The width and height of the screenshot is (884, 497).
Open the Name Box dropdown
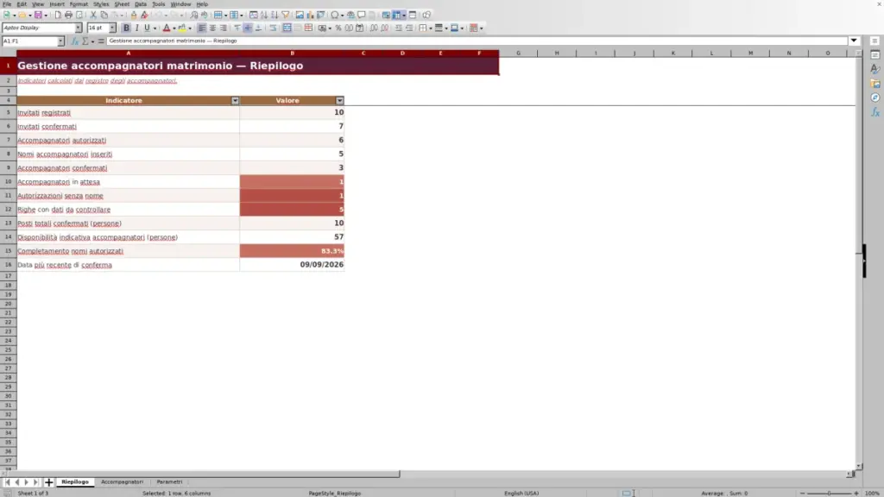60,41
